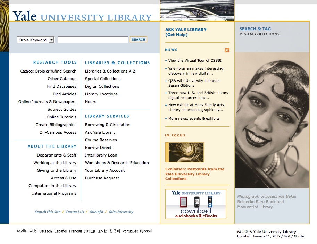Open Access & Use

point(64,178)
